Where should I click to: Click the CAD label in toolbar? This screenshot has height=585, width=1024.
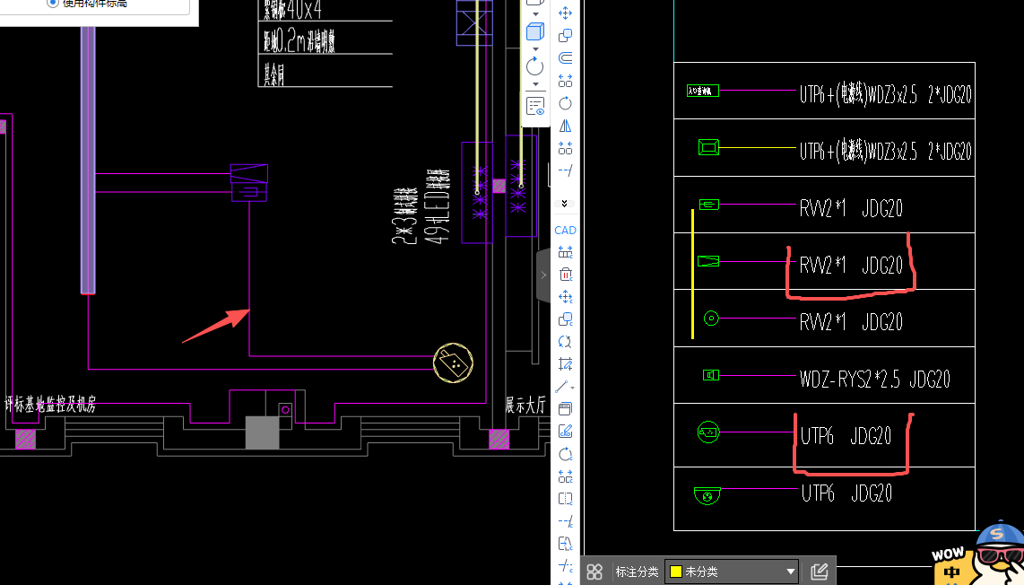pyautogui.click(x=566, y=231)
